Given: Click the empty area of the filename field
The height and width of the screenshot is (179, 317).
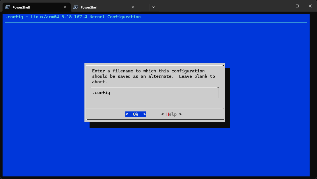Looking at the screenshot, I should click(x=165, y=93).
